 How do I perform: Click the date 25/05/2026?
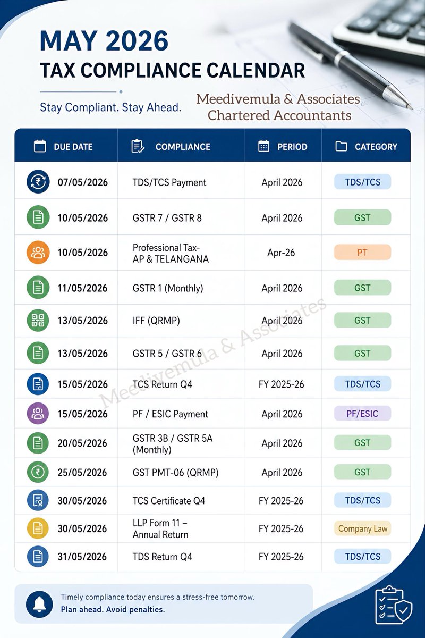click(x=83, y=473)
